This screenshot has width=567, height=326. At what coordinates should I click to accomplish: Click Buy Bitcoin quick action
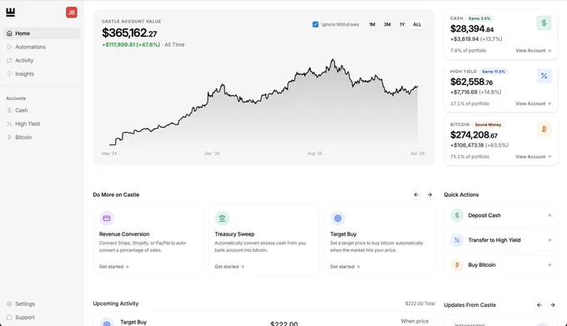[500, 265]
